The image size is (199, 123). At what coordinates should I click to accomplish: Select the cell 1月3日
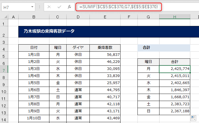(x=34, y=69)
